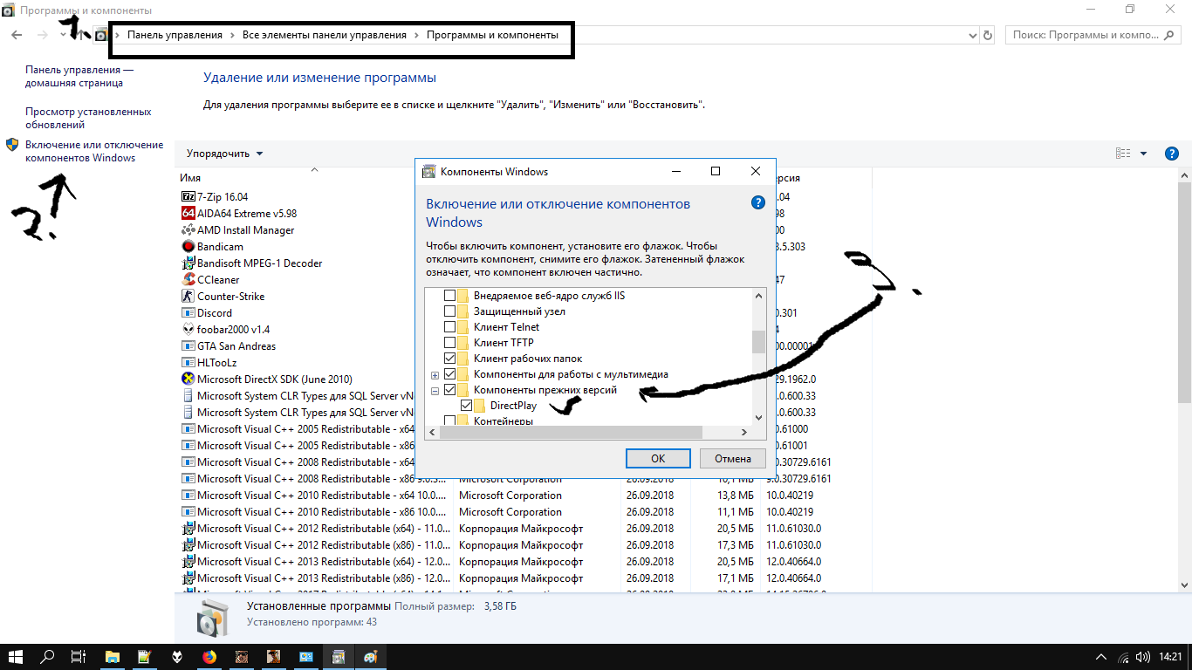This screenshot has width=1192, height=670.
Task: Select the AIDA64 Extreme v5.98 icon
Action: 188,214
